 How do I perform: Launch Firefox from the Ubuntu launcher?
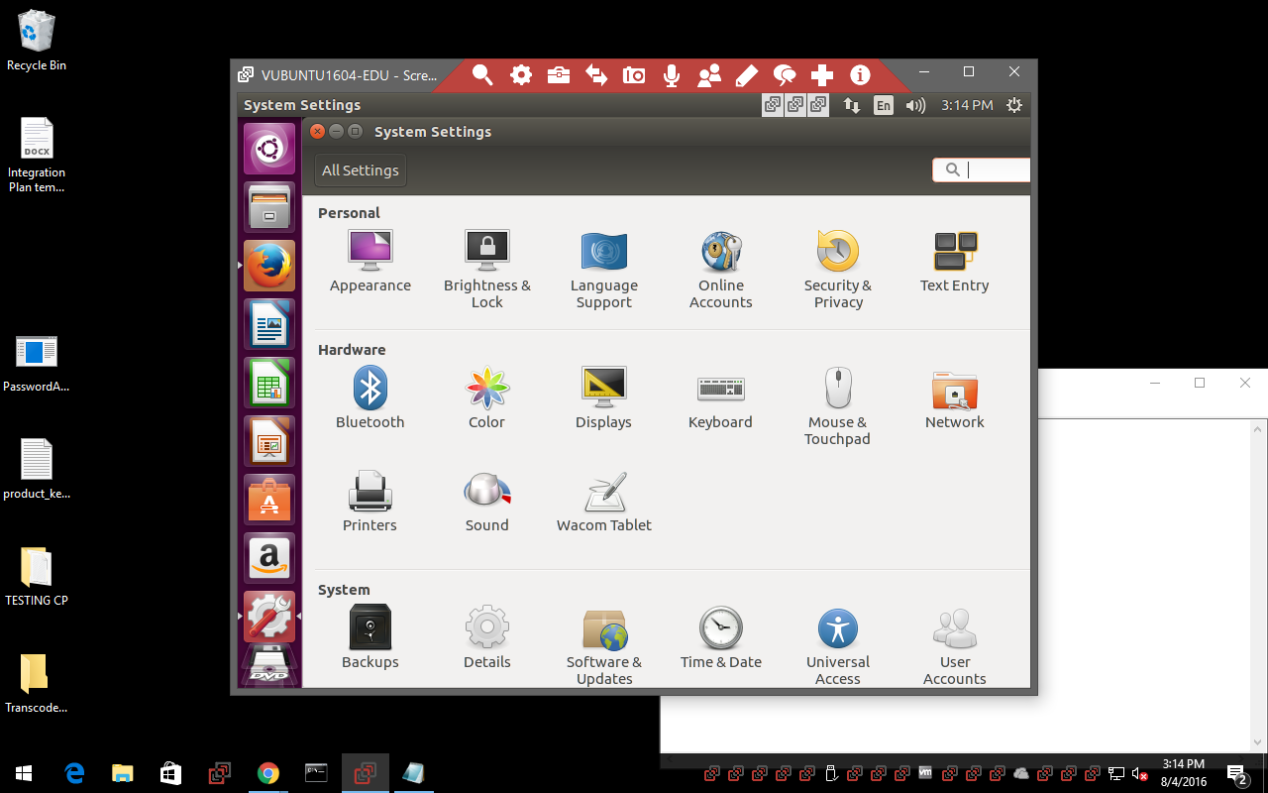pyautogui.click(x=269, y=266)
